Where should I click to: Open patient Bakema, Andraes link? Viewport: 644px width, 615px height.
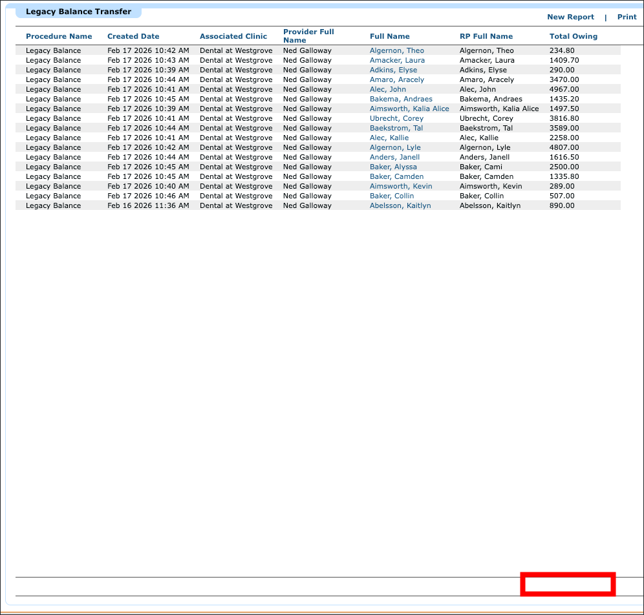[401, 99]
